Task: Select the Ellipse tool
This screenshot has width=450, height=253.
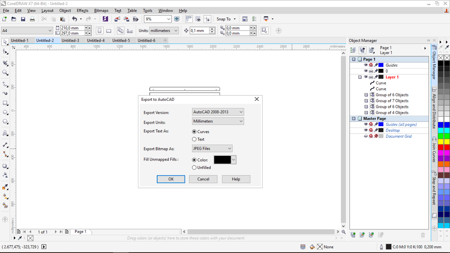Action: coord(5,112)
